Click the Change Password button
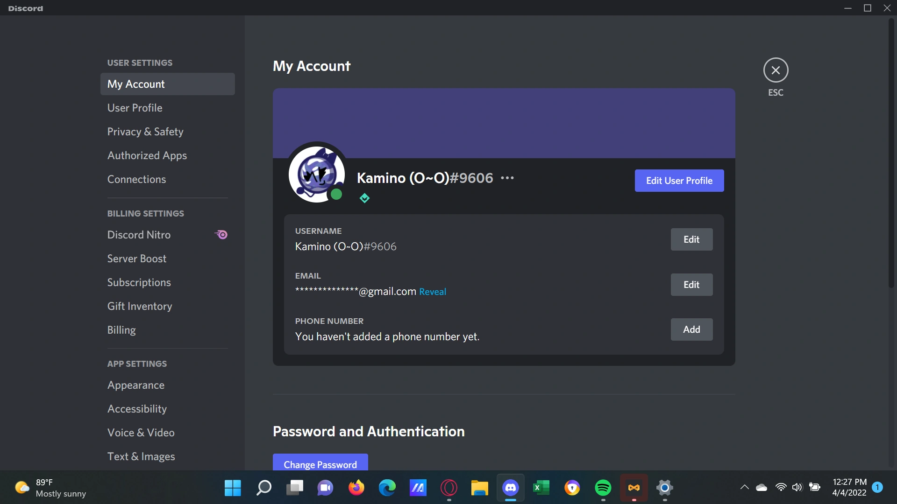 [x=320, y=464]
